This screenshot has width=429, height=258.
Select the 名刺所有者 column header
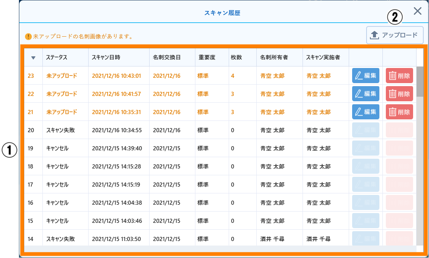click(x=274, y=57)
